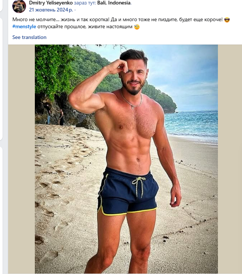Viewport: 242px width, 274px height.
Task: Click the "зараз тут:" text in the header
Action: 85,3
